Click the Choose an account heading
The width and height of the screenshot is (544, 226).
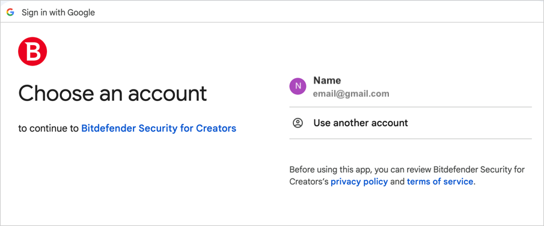pos(112,93)
